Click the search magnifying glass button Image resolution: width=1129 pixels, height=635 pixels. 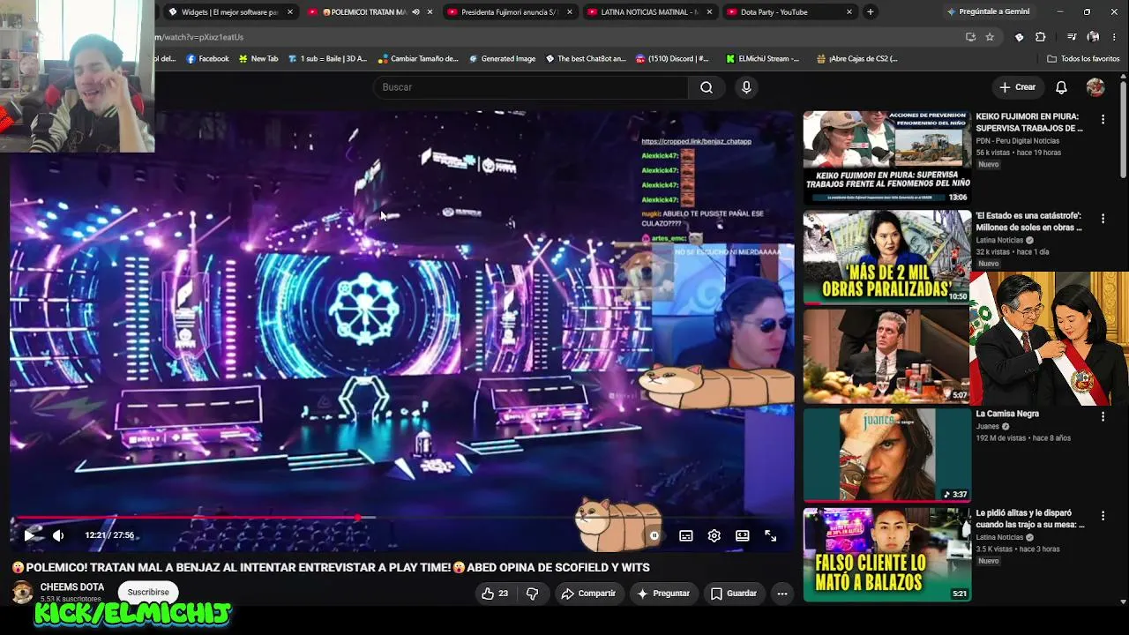[707, 87]
